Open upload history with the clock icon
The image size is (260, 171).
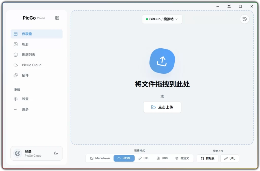coord(245,19)
